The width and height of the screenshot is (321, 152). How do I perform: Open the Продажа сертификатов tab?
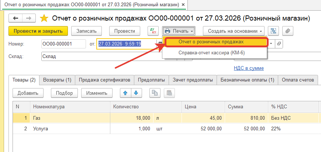click(x=105, y=80)
